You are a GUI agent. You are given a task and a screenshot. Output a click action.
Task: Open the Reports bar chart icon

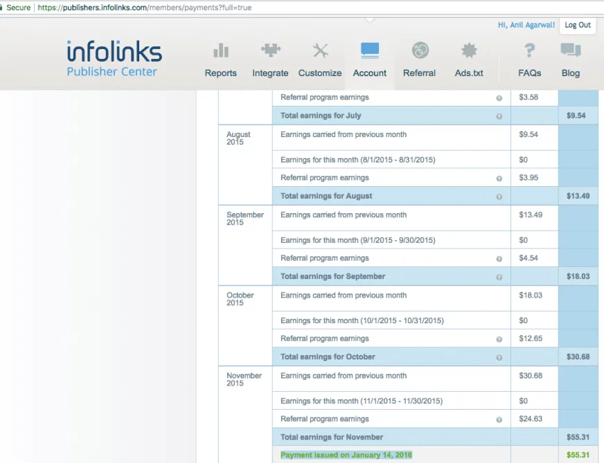click(221, 51)
